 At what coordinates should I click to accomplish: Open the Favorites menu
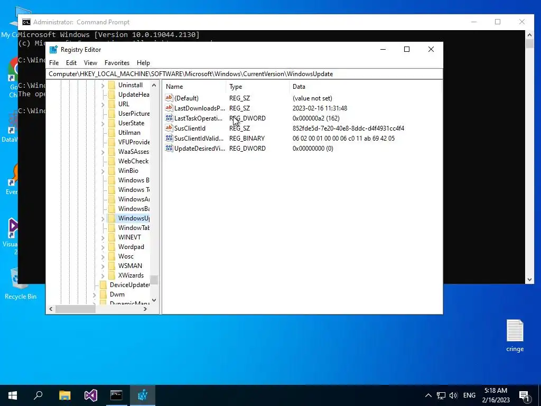click(117, 63)
